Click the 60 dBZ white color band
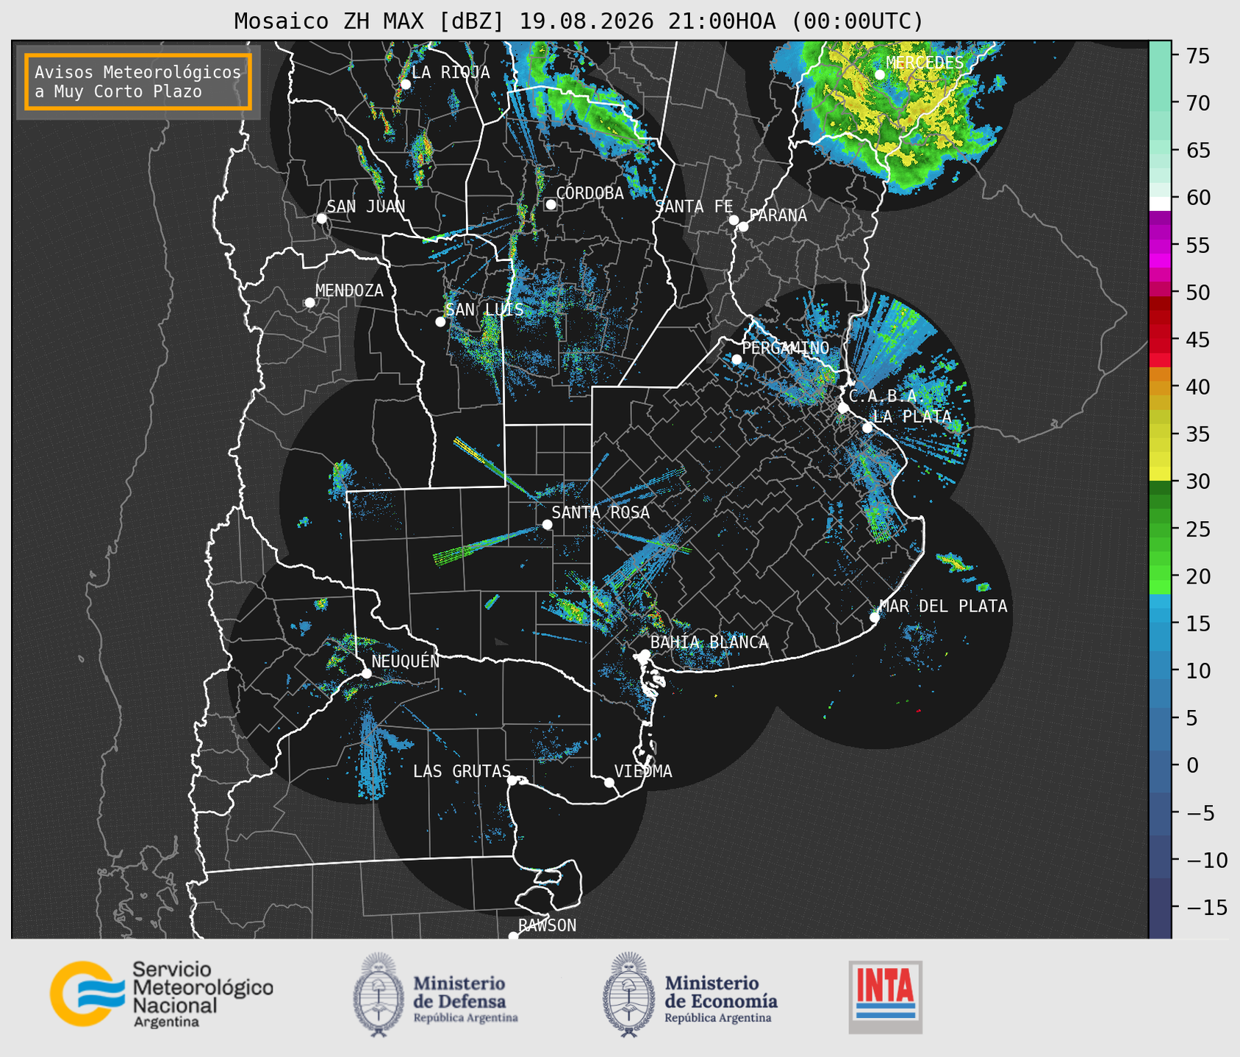 1160,203
